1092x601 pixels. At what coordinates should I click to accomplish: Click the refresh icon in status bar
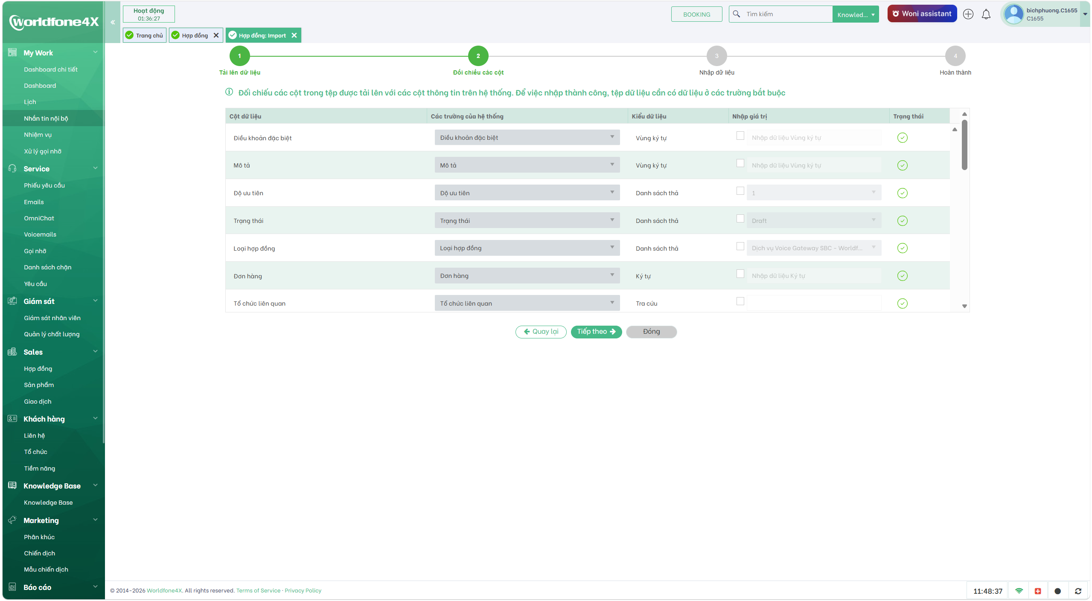[x=1077, y=591]
